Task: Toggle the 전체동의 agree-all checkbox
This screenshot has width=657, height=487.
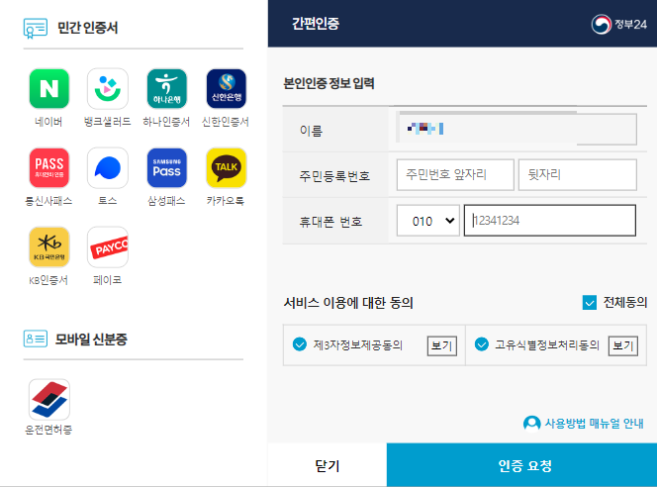Action: pos(590,303)
